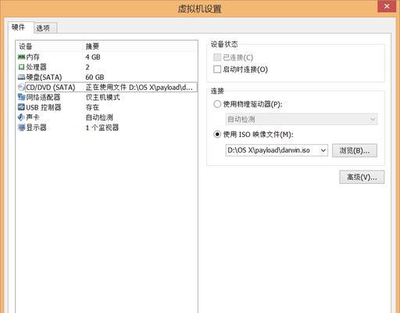Select the memory (内存) device icon

coord(21,57)
